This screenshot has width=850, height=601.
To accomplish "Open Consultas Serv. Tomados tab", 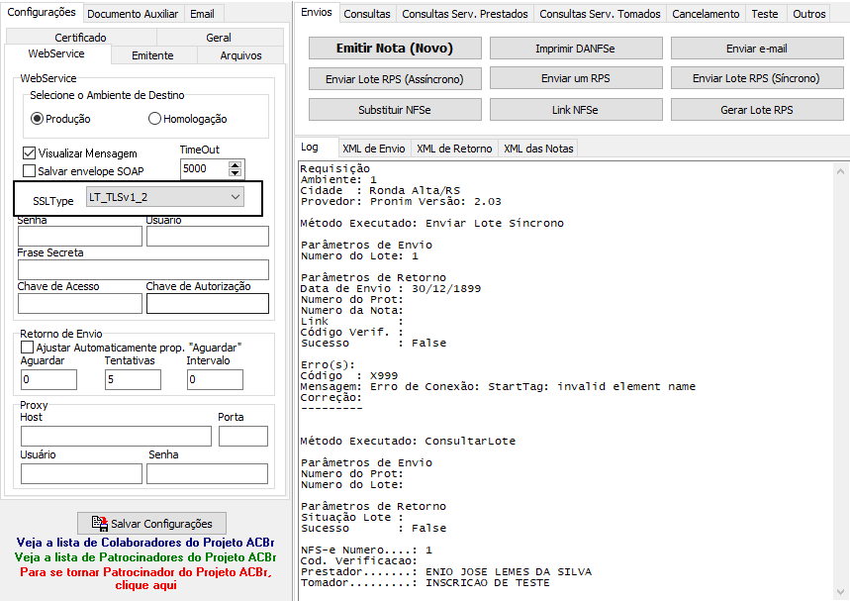I will 600,14.
